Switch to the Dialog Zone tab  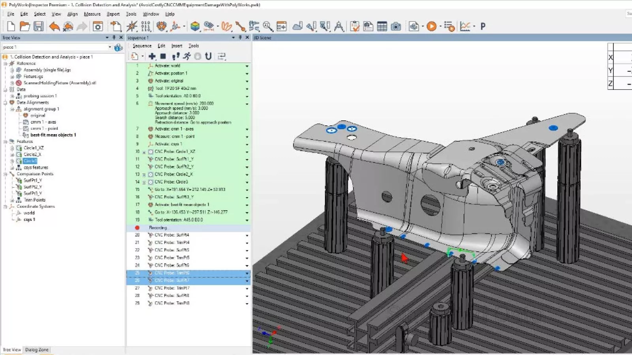click(37, 350)
